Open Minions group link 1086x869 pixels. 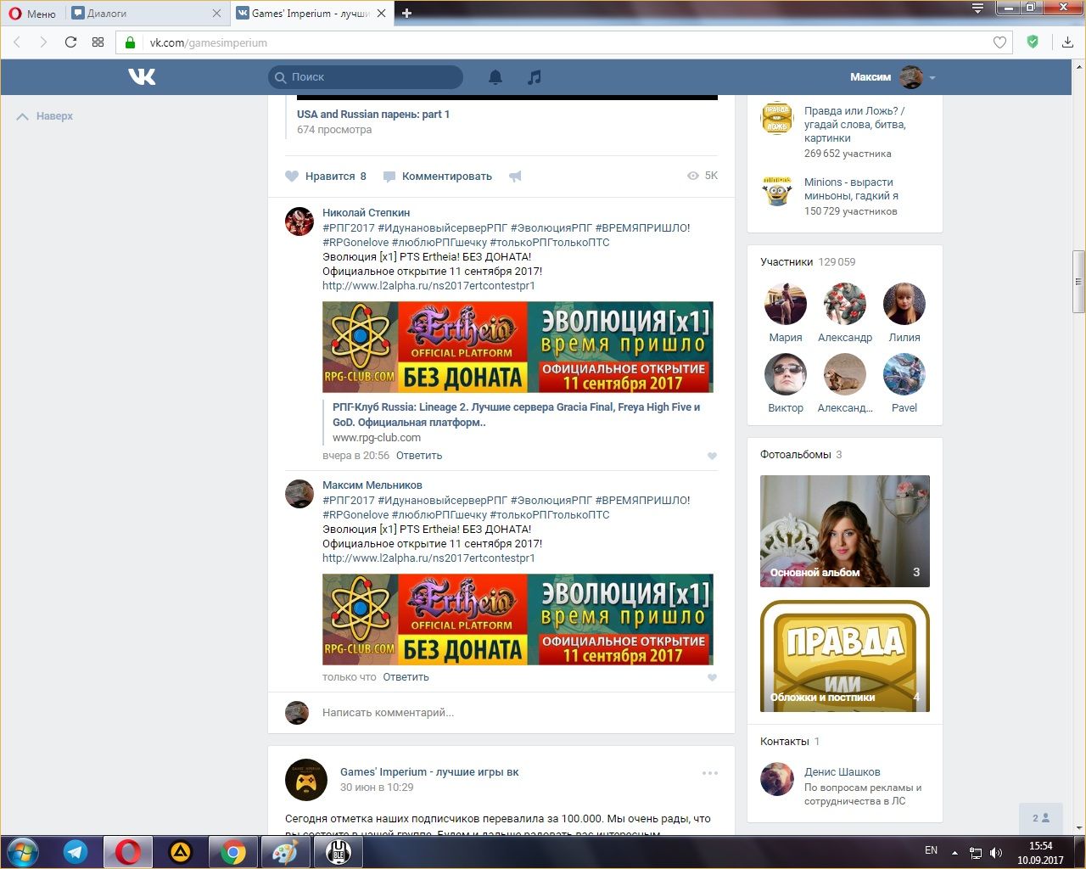[x=851, y=189]
